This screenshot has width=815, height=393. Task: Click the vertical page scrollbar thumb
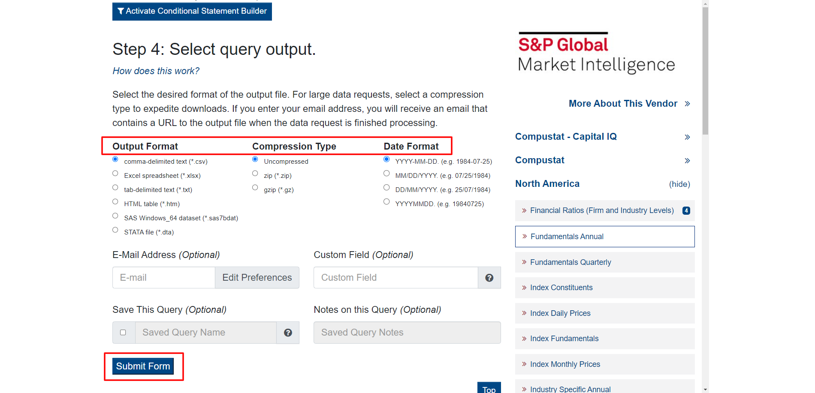(x=705, y=71)
